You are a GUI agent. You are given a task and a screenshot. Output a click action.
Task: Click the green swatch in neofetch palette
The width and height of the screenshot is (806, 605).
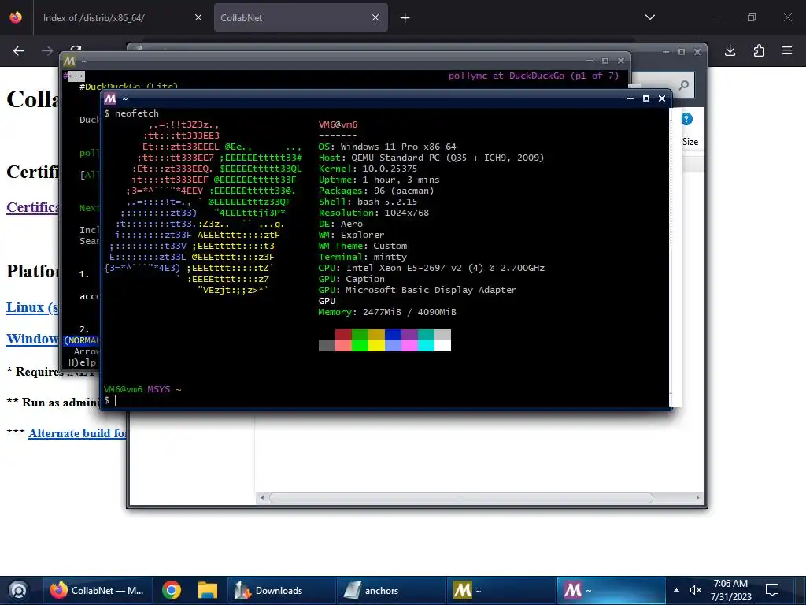pos(360,335)
